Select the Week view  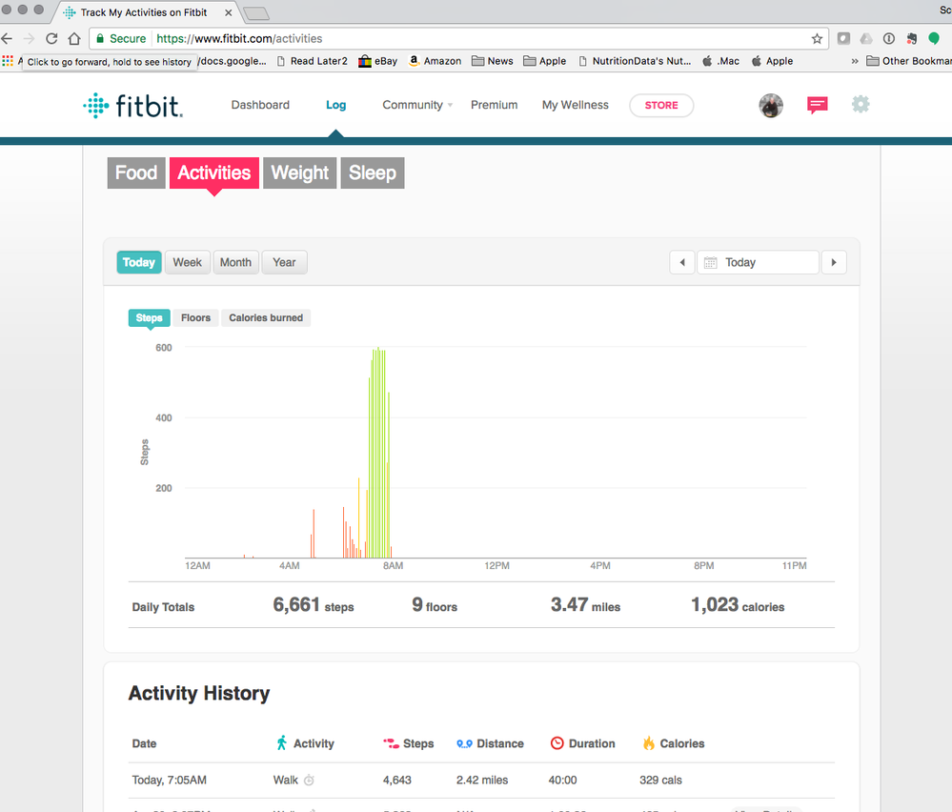click(187, 262)
